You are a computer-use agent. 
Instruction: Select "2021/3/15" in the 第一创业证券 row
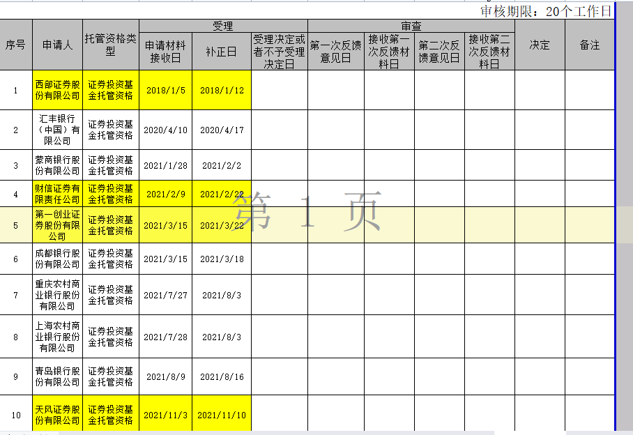[165, 225]
